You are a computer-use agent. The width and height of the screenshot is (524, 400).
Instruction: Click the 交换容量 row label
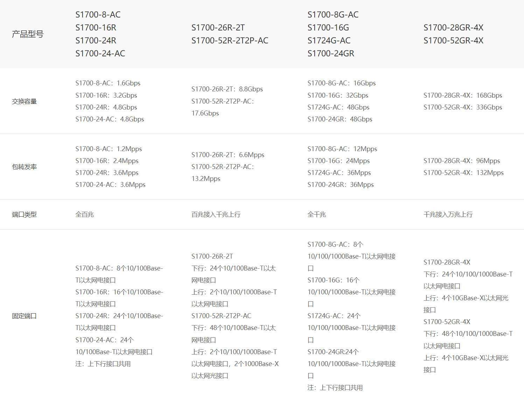tap(24, 101)
